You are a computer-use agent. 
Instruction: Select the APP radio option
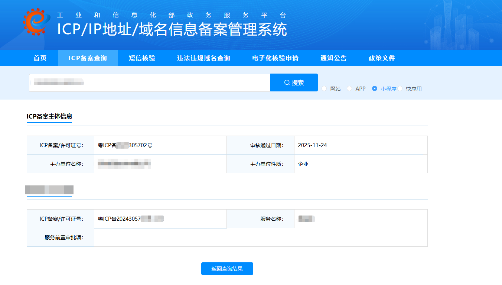pos(349,88)
